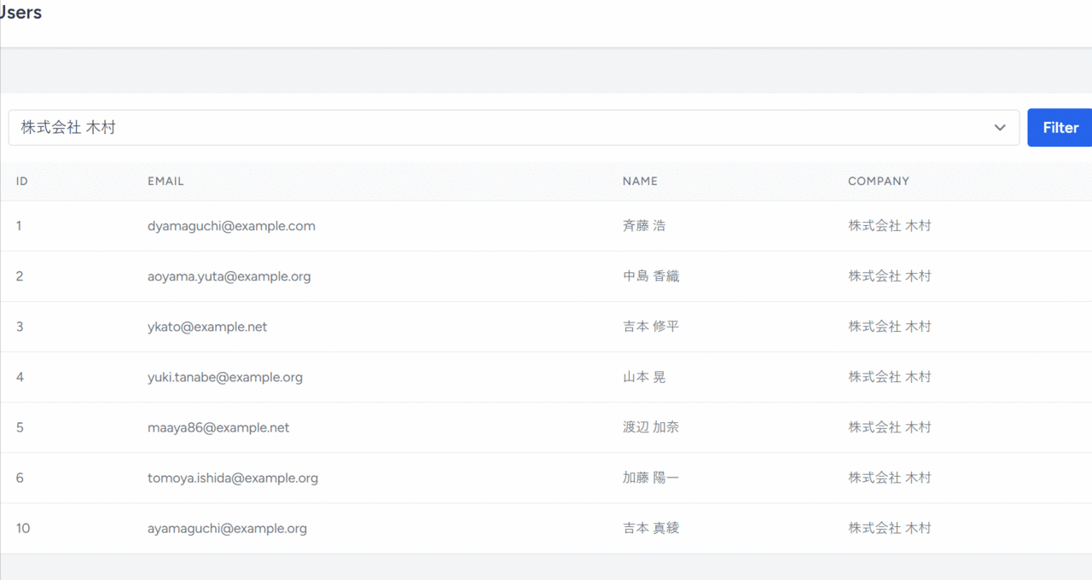The width and height of the screenshot is (1092, 580).
Task: Click the NAME column header
Action: coord(640,182)
